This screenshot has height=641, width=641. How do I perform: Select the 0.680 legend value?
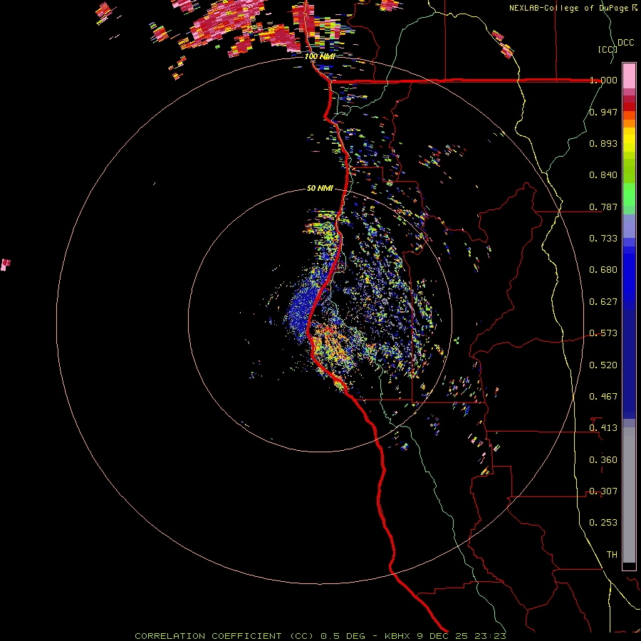[603, 270]
